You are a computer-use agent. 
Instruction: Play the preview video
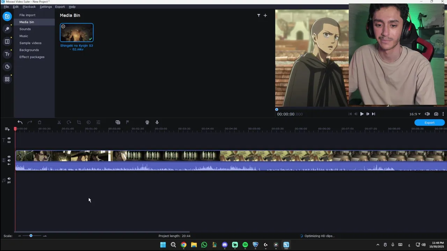(x=362, y=114)
